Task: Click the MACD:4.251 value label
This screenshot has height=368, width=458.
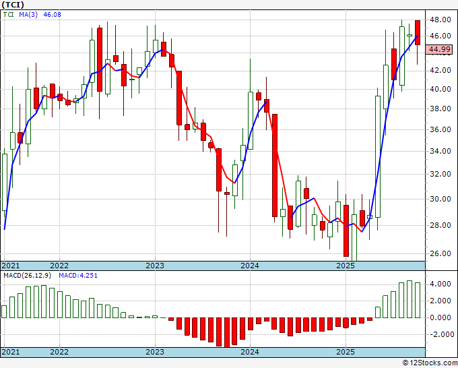Action: [78, 276]
